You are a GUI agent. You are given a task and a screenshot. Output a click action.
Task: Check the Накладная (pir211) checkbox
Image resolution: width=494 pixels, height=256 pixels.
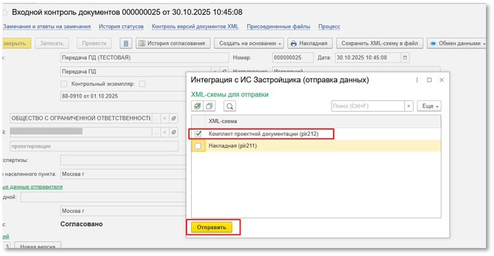coord(198,146)
